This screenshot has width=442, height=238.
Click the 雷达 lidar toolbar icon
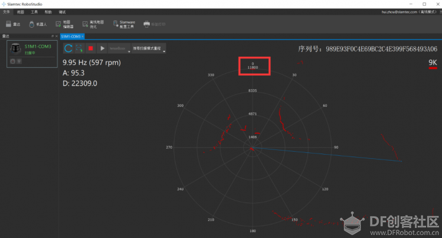(x=13, y=24)
